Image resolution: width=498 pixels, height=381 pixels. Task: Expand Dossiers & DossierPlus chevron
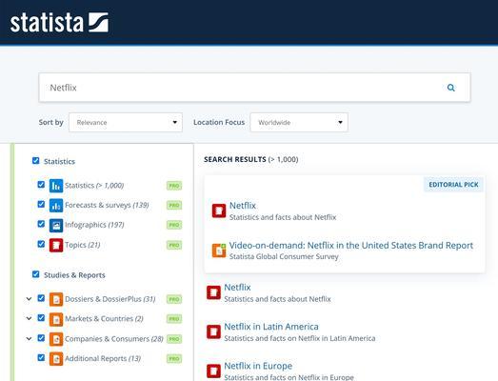[x=29, y=299]
